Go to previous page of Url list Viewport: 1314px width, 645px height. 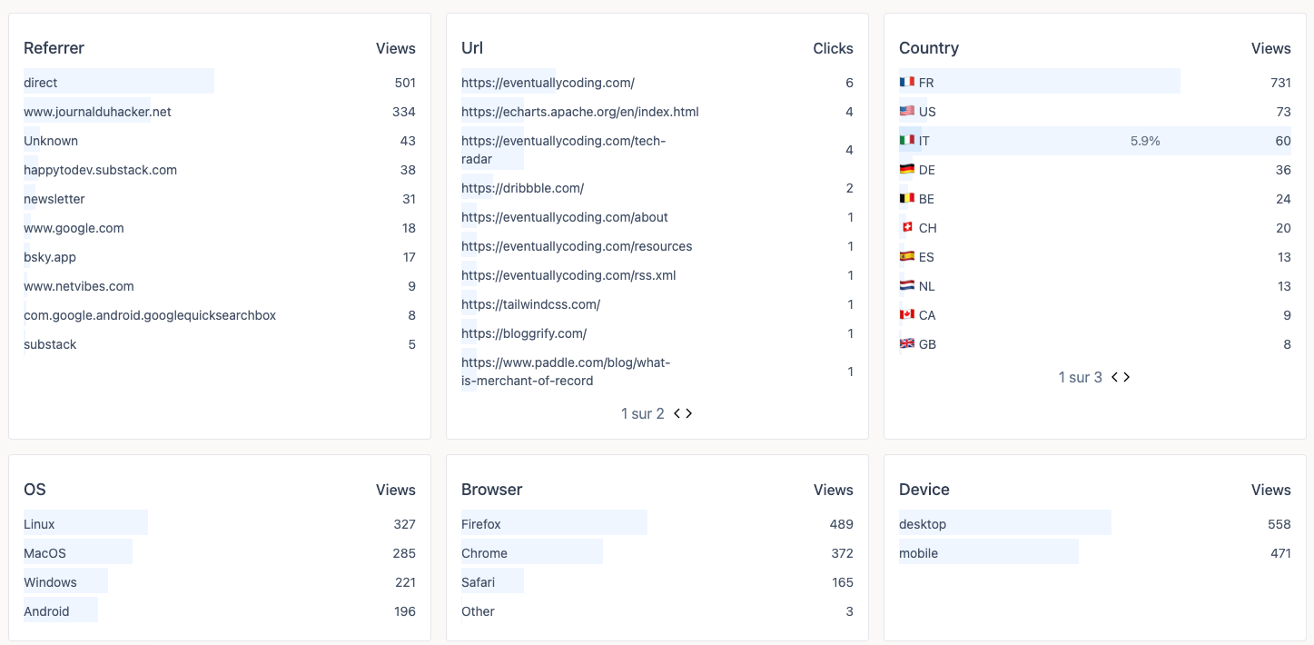pos(677,413)
